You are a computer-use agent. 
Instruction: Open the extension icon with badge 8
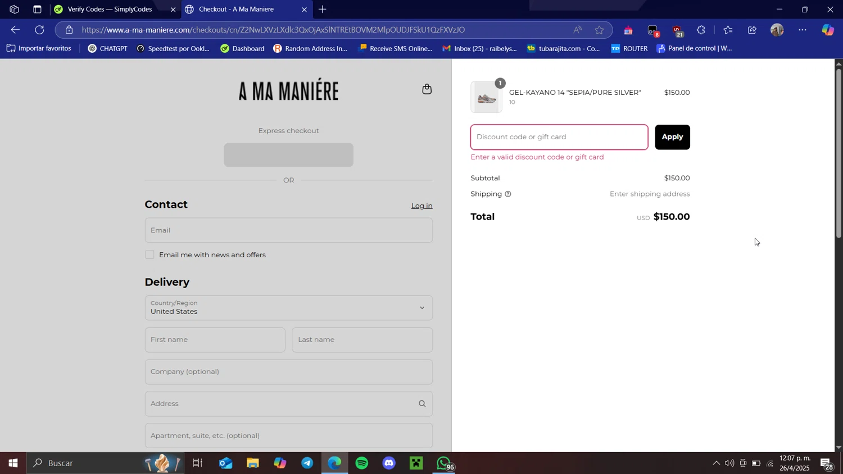point(653,30)
